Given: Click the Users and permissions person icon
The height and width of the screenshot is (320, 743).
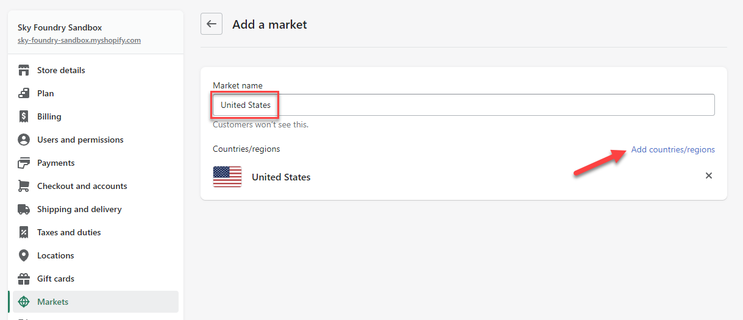Looking at the screenshot, I should (x=24, y=140).
